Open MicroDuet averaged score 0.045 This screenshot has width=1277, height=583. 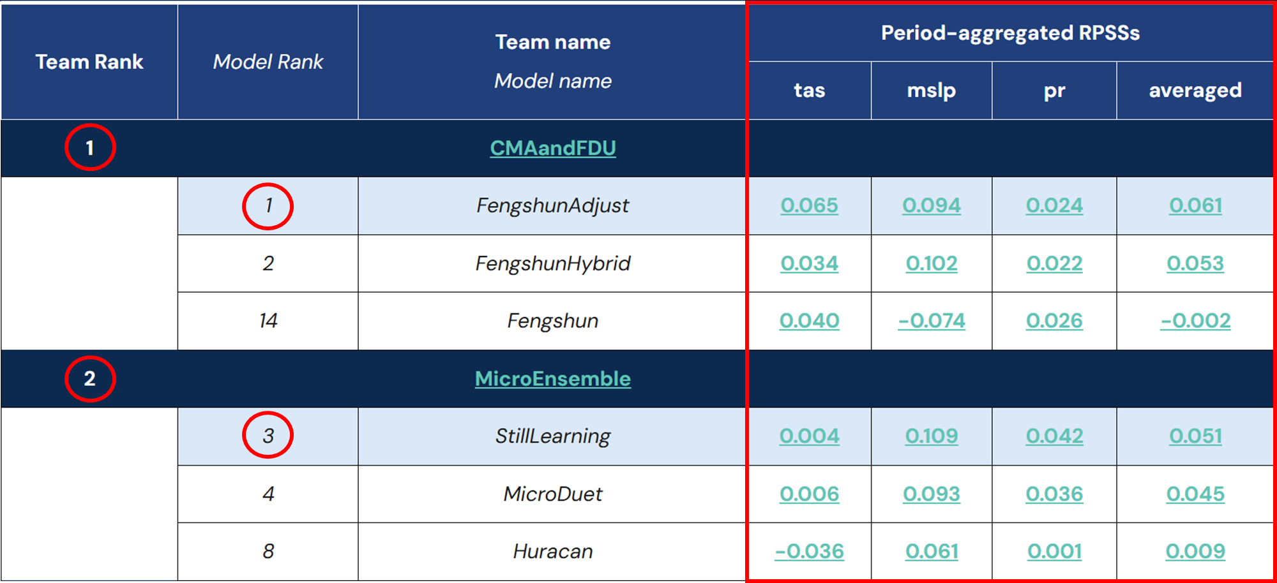click(1195, 494)
